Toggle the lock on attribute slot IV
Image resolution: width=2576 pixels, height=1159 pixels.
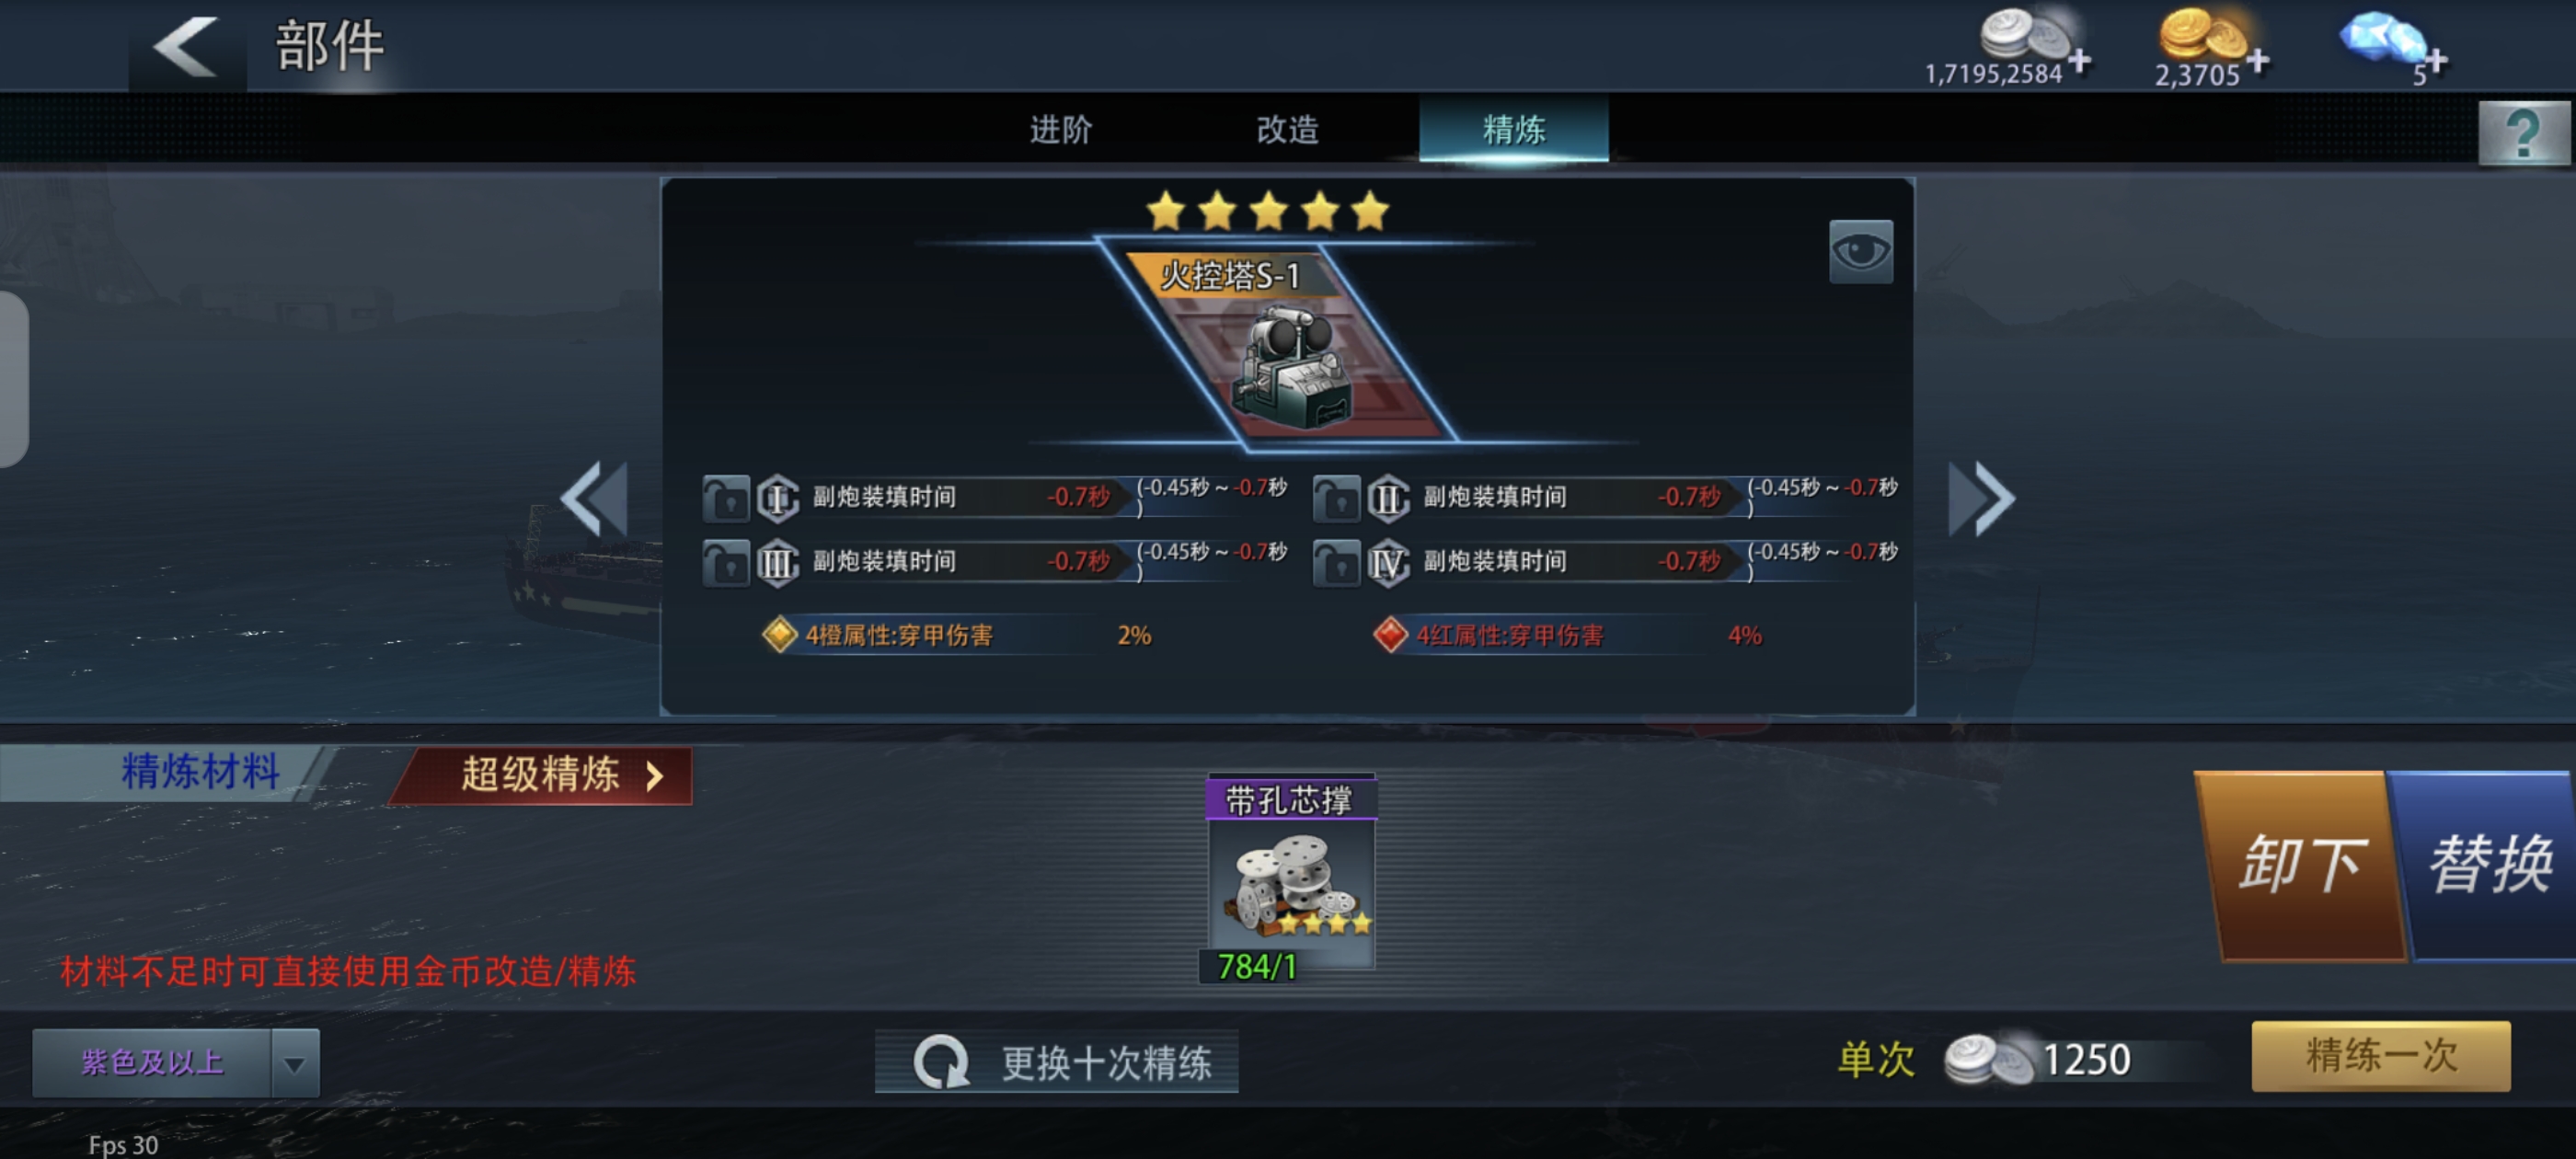pos(1336,562)
